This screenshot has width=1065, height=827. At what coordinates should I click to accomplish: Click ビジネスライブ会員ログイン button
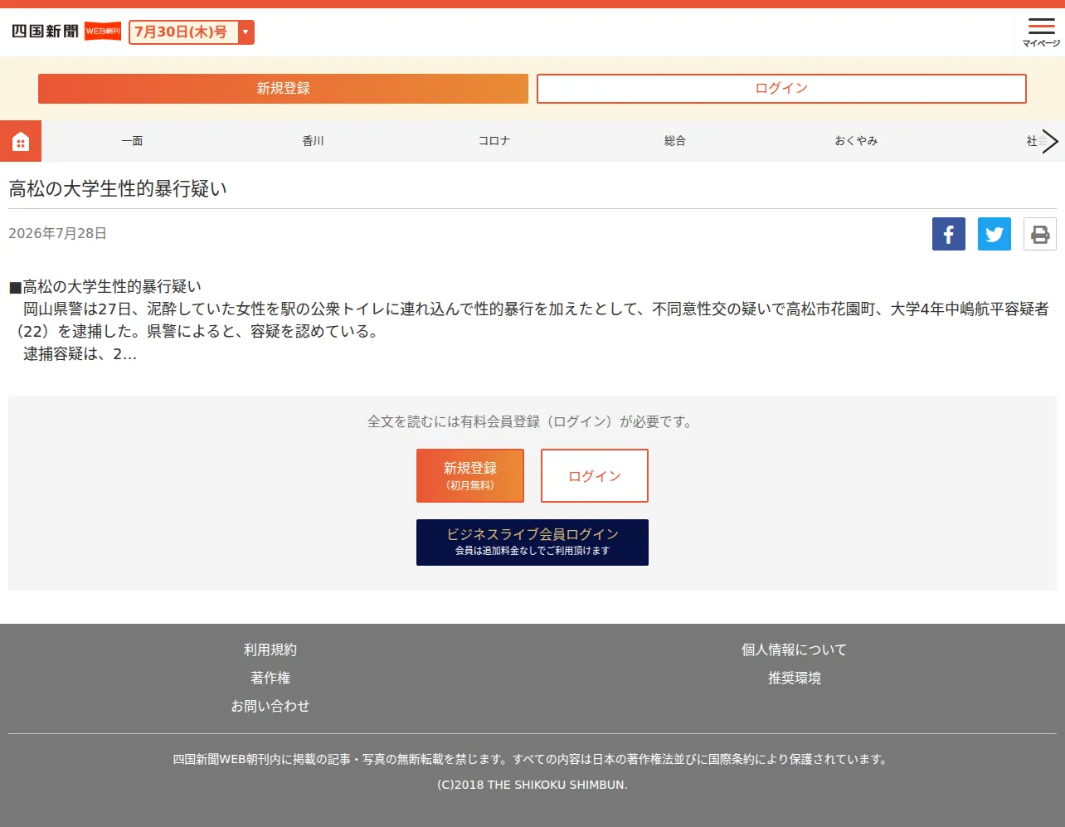point(532,542)
